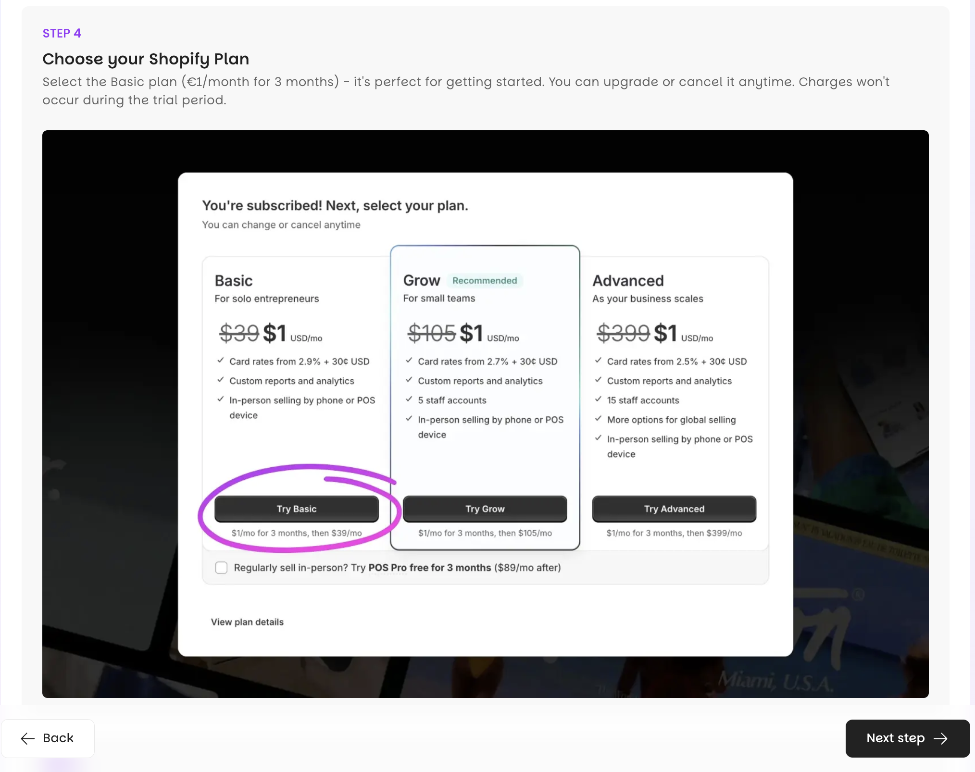
Task: Click the Next step button
Action: point(907,738)
